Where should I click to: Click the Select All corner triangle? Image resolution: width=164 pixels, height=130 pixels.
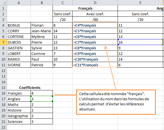tap(3, 3)
